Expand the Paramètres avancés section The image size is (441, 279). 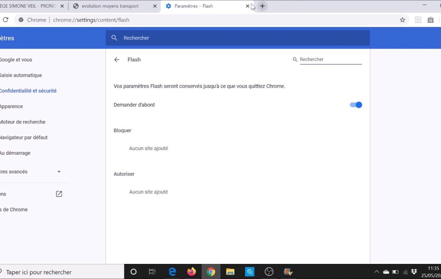pos(59,172)
